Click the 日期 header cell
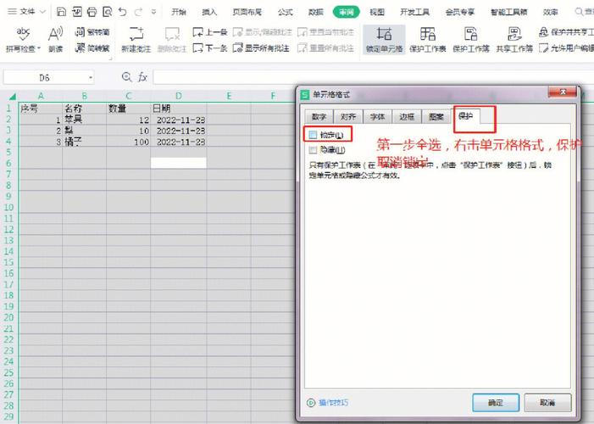 (x=179, y=109)
